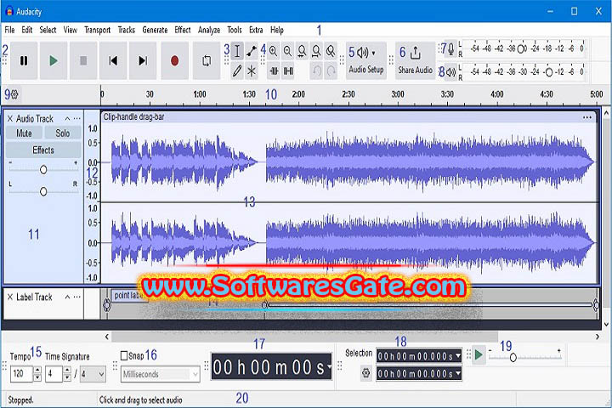612x408 pixels.
Task: Open the Audio Setup dropdown
Action: [366, 60]
